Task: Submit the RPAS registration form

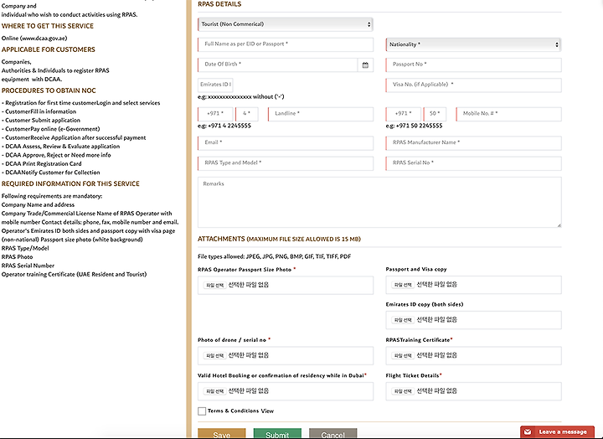Action: (277, 434)
